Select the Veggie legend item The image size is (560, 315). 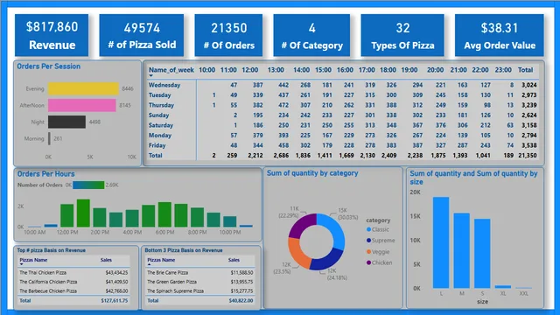(x=378, y=252)
